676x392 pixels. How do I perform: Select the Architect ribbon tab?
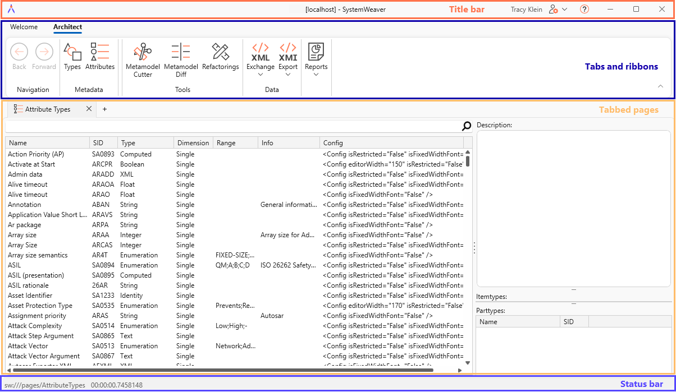(67, 27)
